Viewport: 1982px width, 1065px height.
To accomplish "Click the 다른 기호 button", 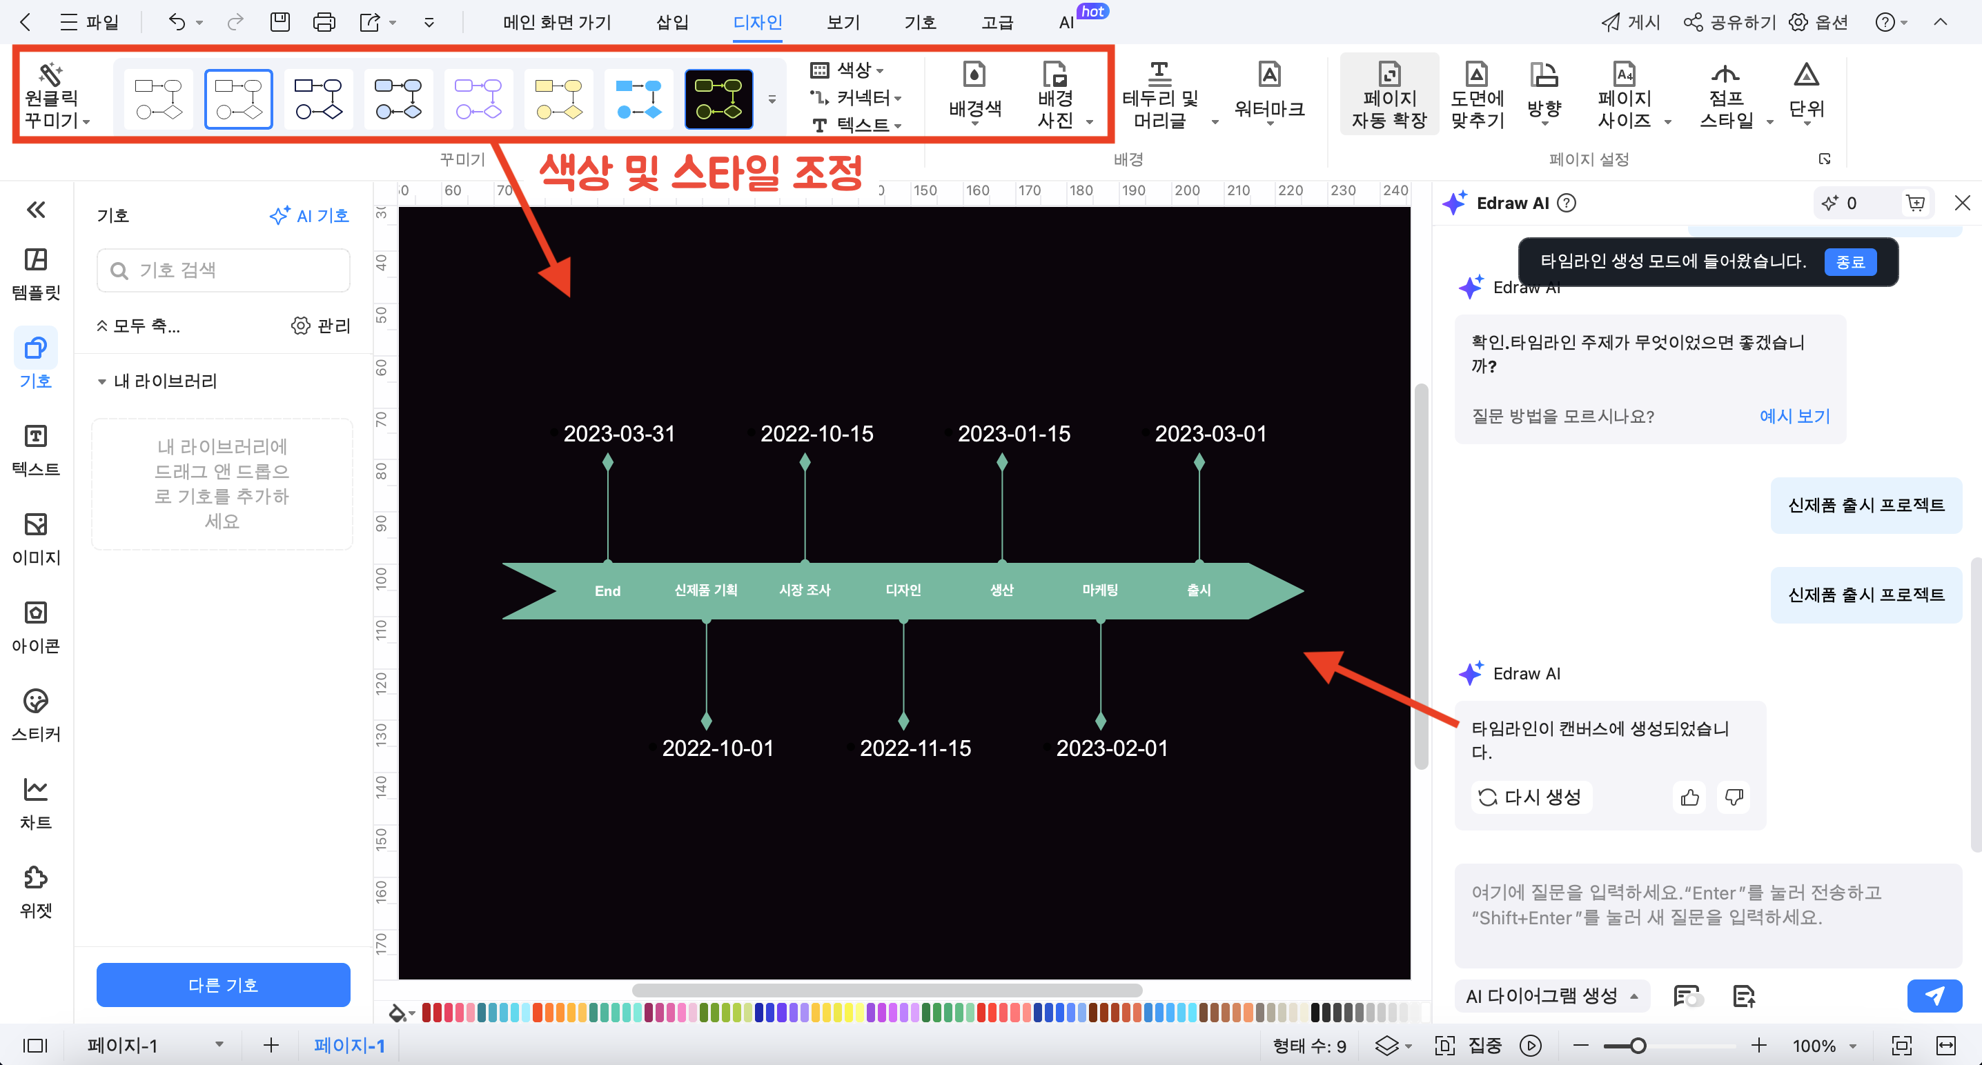I will tap(223, 985).
